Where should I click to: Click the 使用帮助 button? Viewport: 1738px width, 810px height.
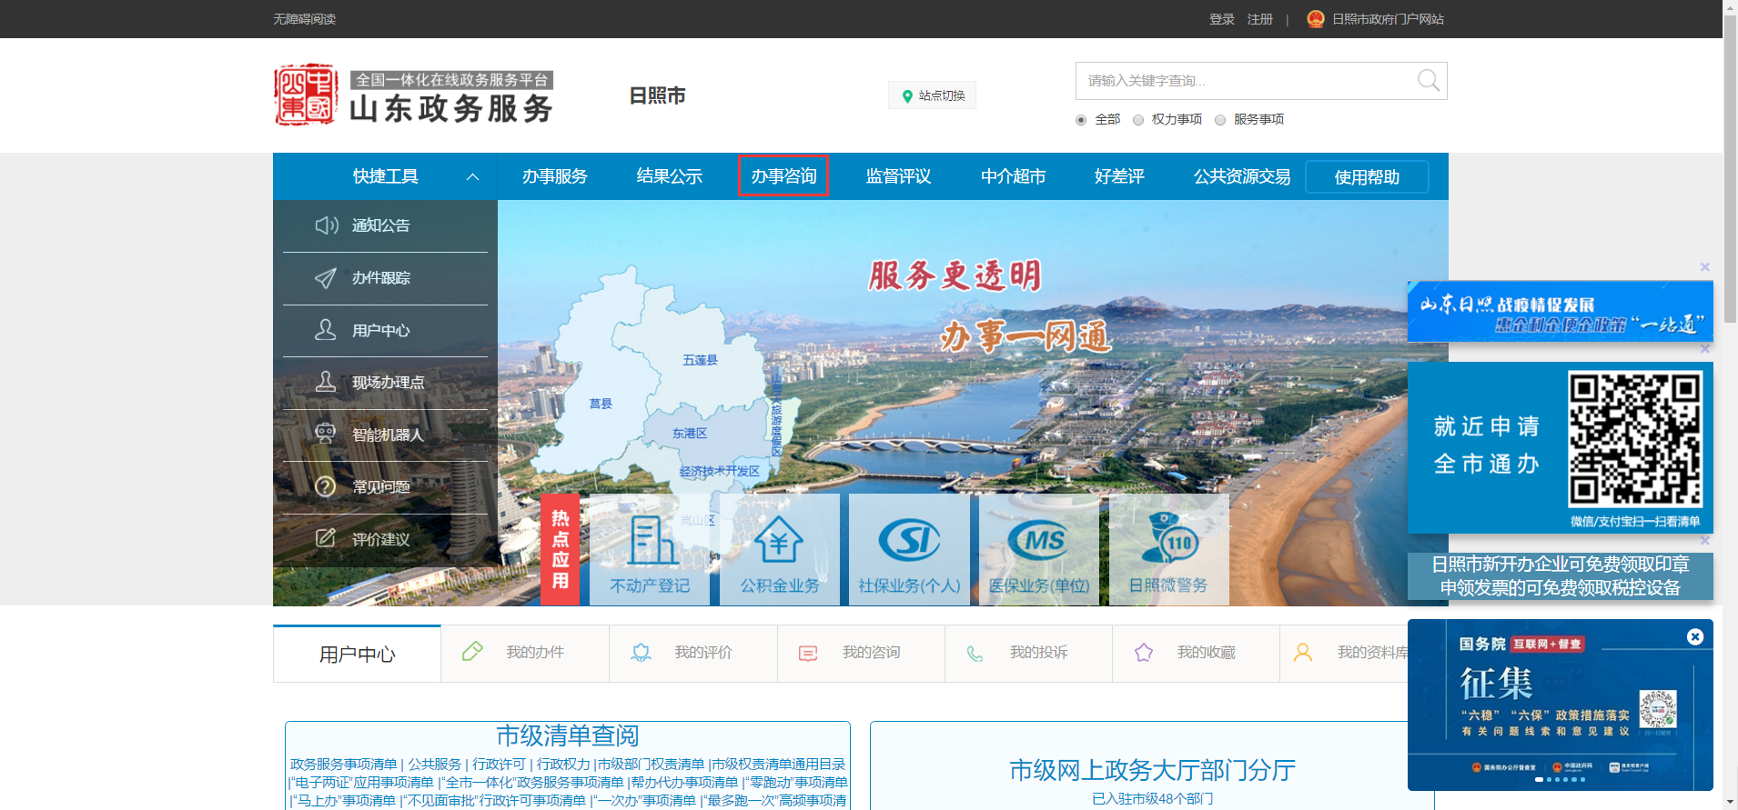click(1367, 177)
